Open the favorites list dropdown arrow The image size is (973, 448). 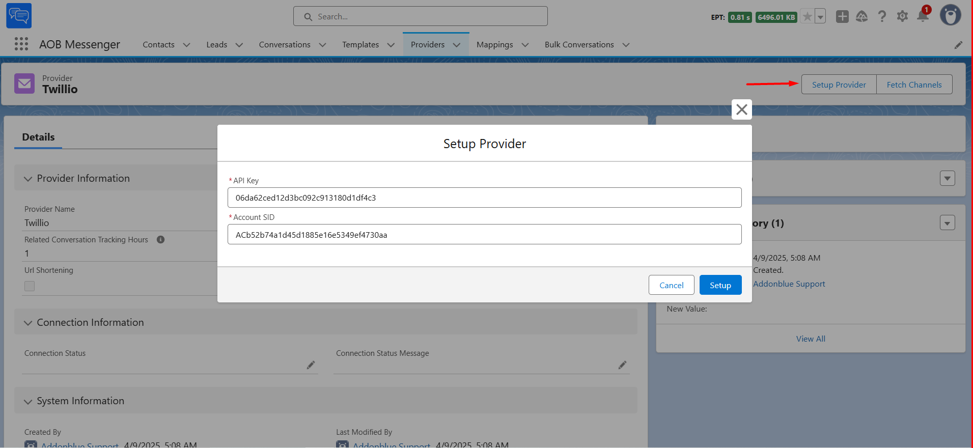820,17
